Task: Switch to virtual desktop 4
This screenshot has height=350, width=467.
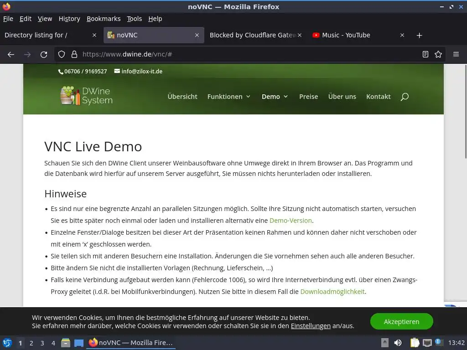Action: coord(53,343)
